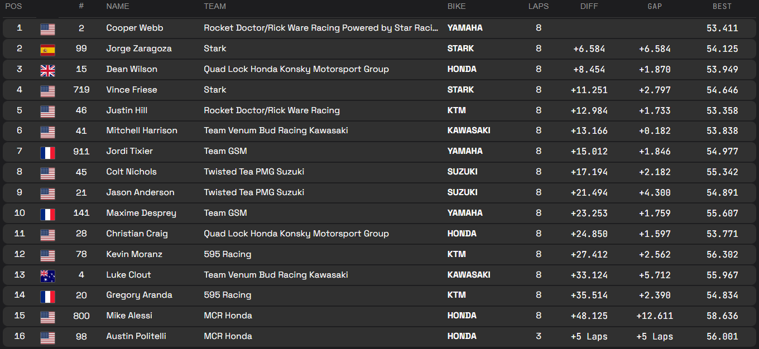
Task: Click the US flag beside Jason Anderson
Action: [x=47, y=193]
